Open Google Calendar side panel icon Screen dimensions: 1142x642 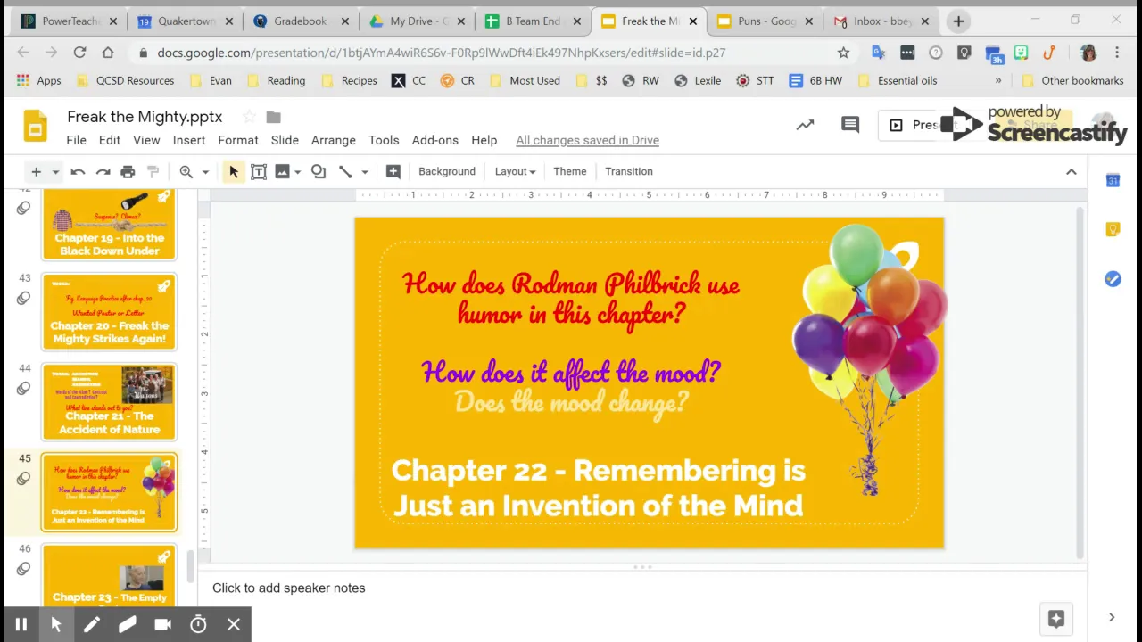(1113, 181)
